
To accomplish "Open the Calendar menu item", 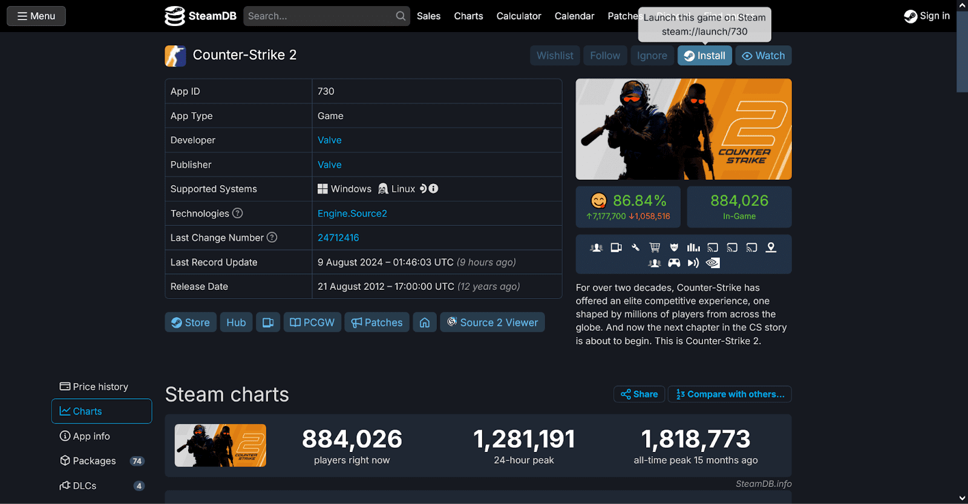I will point(574,16).
